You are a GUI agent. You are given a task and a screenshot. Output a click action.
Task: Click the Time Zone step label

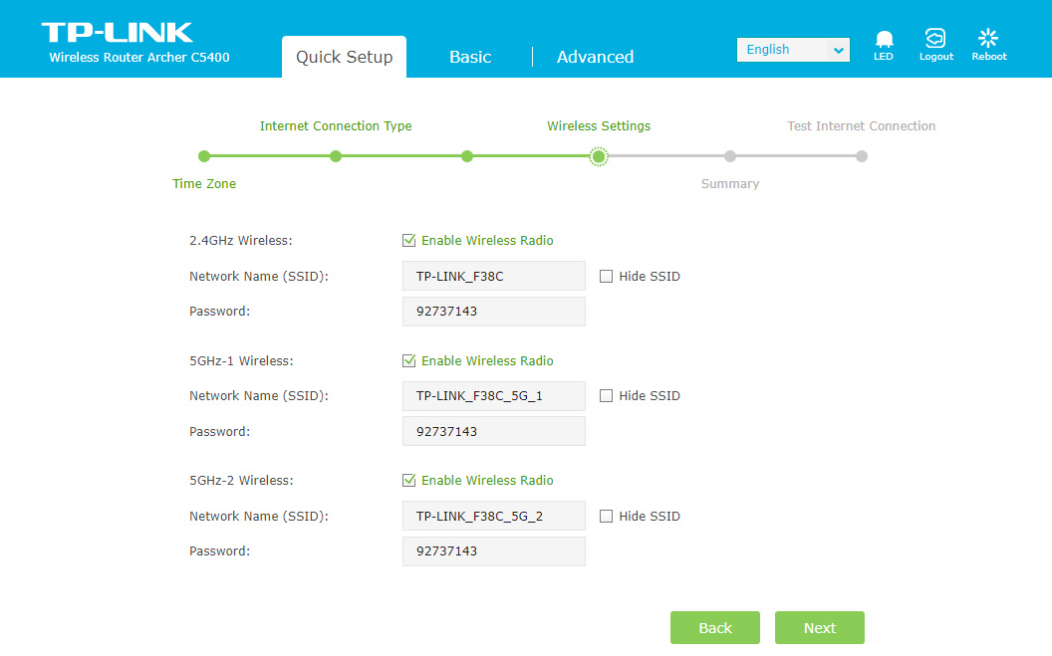pyautogui.click(x=204, y=183)
